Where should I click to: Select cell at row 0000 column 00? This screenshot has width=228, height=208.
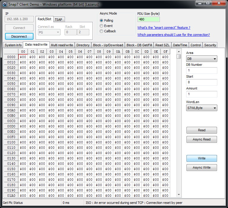(23, 57)
